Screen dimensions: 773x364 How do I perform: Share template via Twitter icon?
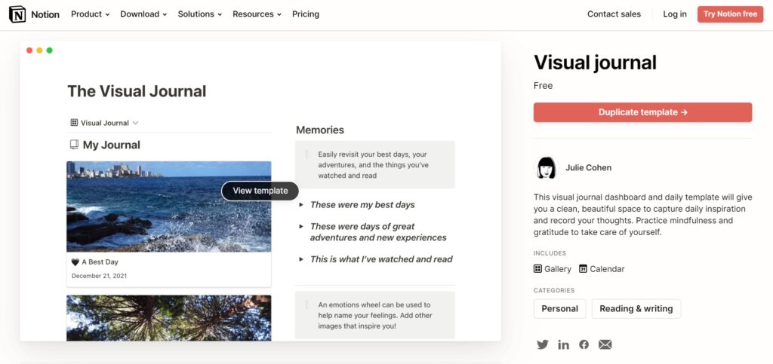(542, 344)
